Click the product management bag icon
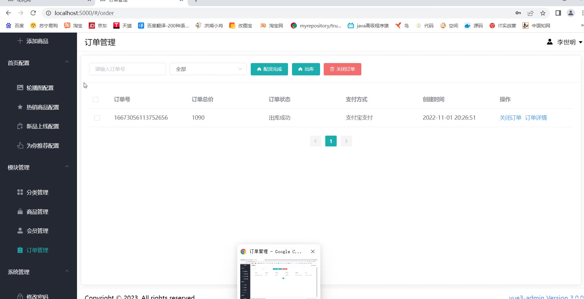 pos(20,212)
